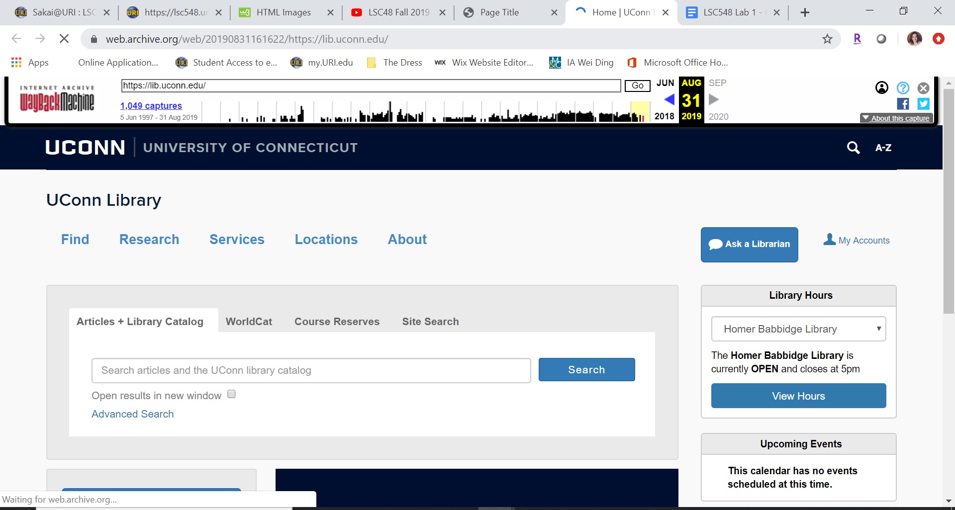Image resolution: width=955 pixels, height=510 pixels.
Task: Close the LSC548 Lab 1 tab
Action: pyautogui.click(x=777, y=12)
